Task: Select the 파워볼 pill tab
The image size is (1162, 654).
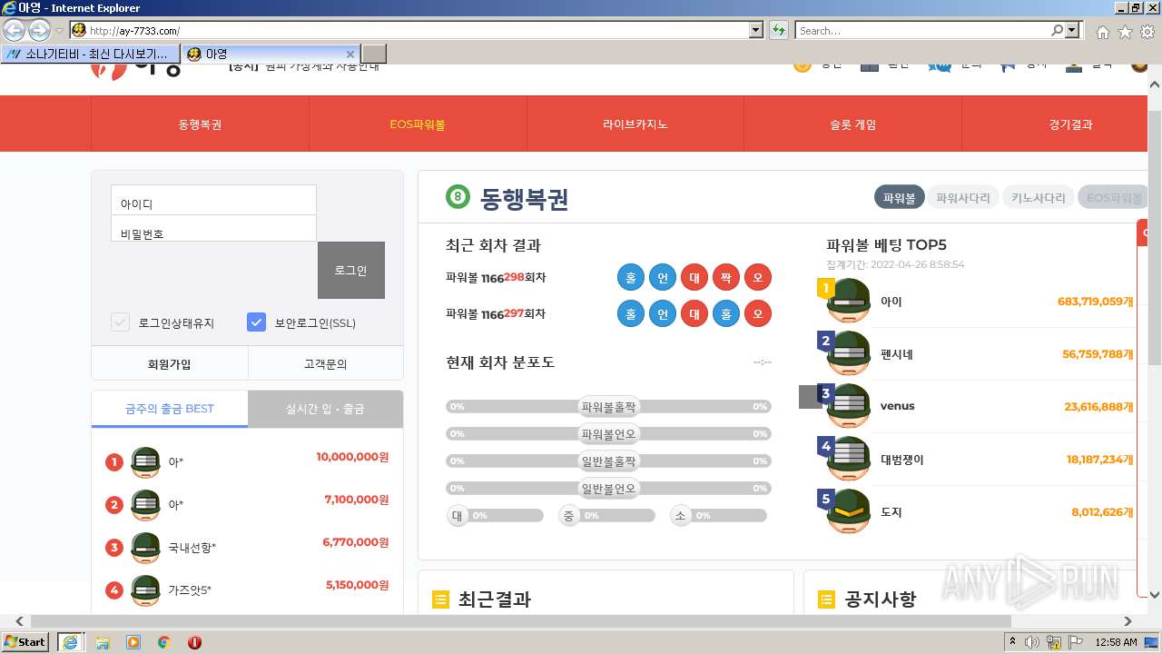Action: 899,197
